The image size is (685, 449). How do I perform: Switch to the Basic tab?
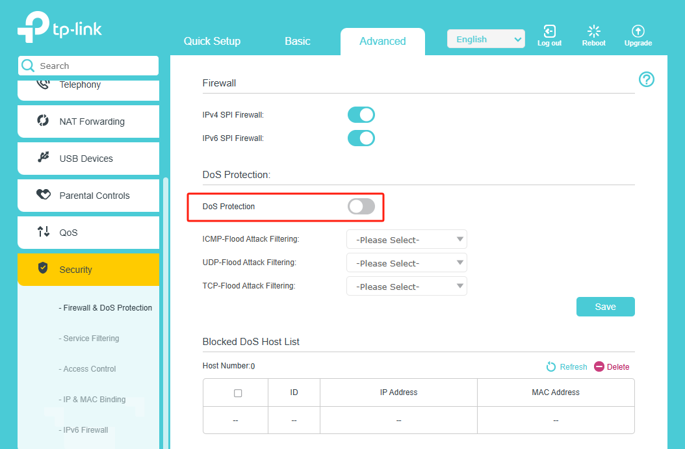297,41
